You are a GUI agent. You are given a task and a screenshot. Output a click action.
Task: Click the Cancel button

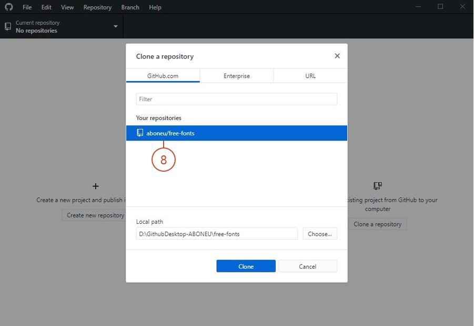coord(307,266)
